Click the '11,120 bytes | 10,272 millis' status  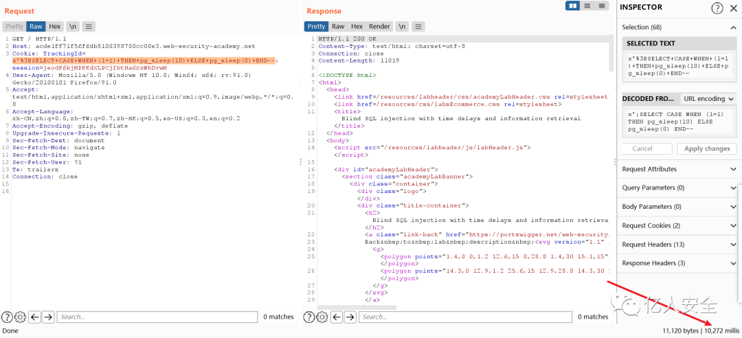click(x=701, y=330)
